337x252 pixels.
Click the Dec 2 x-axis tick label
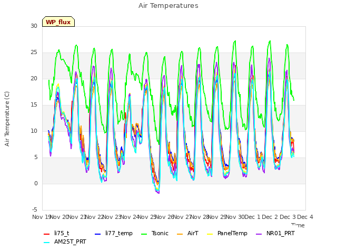click(x=270, y=217)
